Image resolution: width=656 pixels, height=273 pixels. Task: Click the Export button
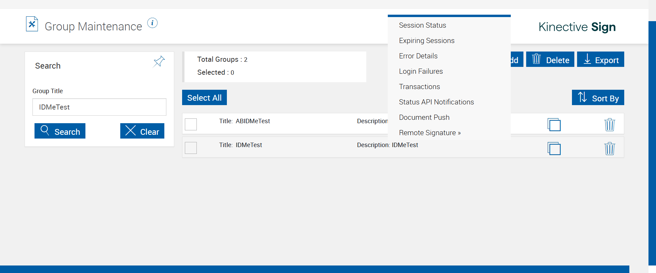[x=600, y=60]
